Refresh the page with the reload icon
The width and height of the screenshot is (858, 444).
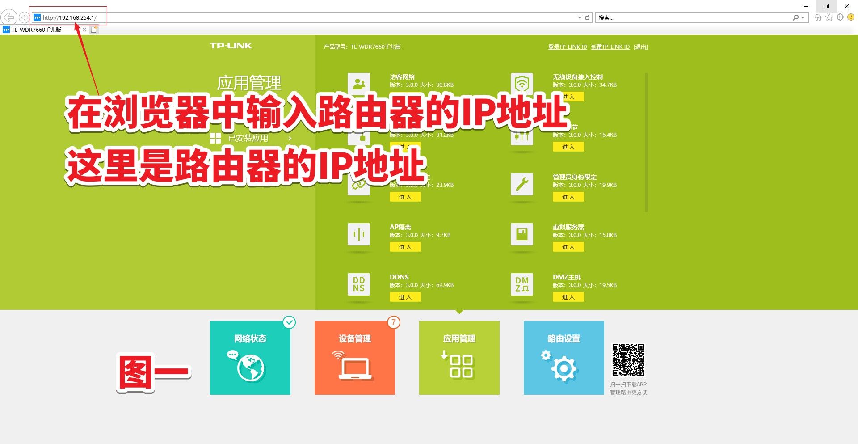pyautogui.click(x=587, y=18)
